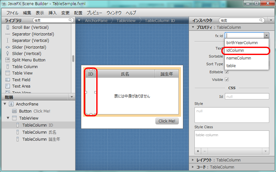Open the 階層 panel options dropdown
This screenshot has height=172, width=276.
(x=72, y=97)
